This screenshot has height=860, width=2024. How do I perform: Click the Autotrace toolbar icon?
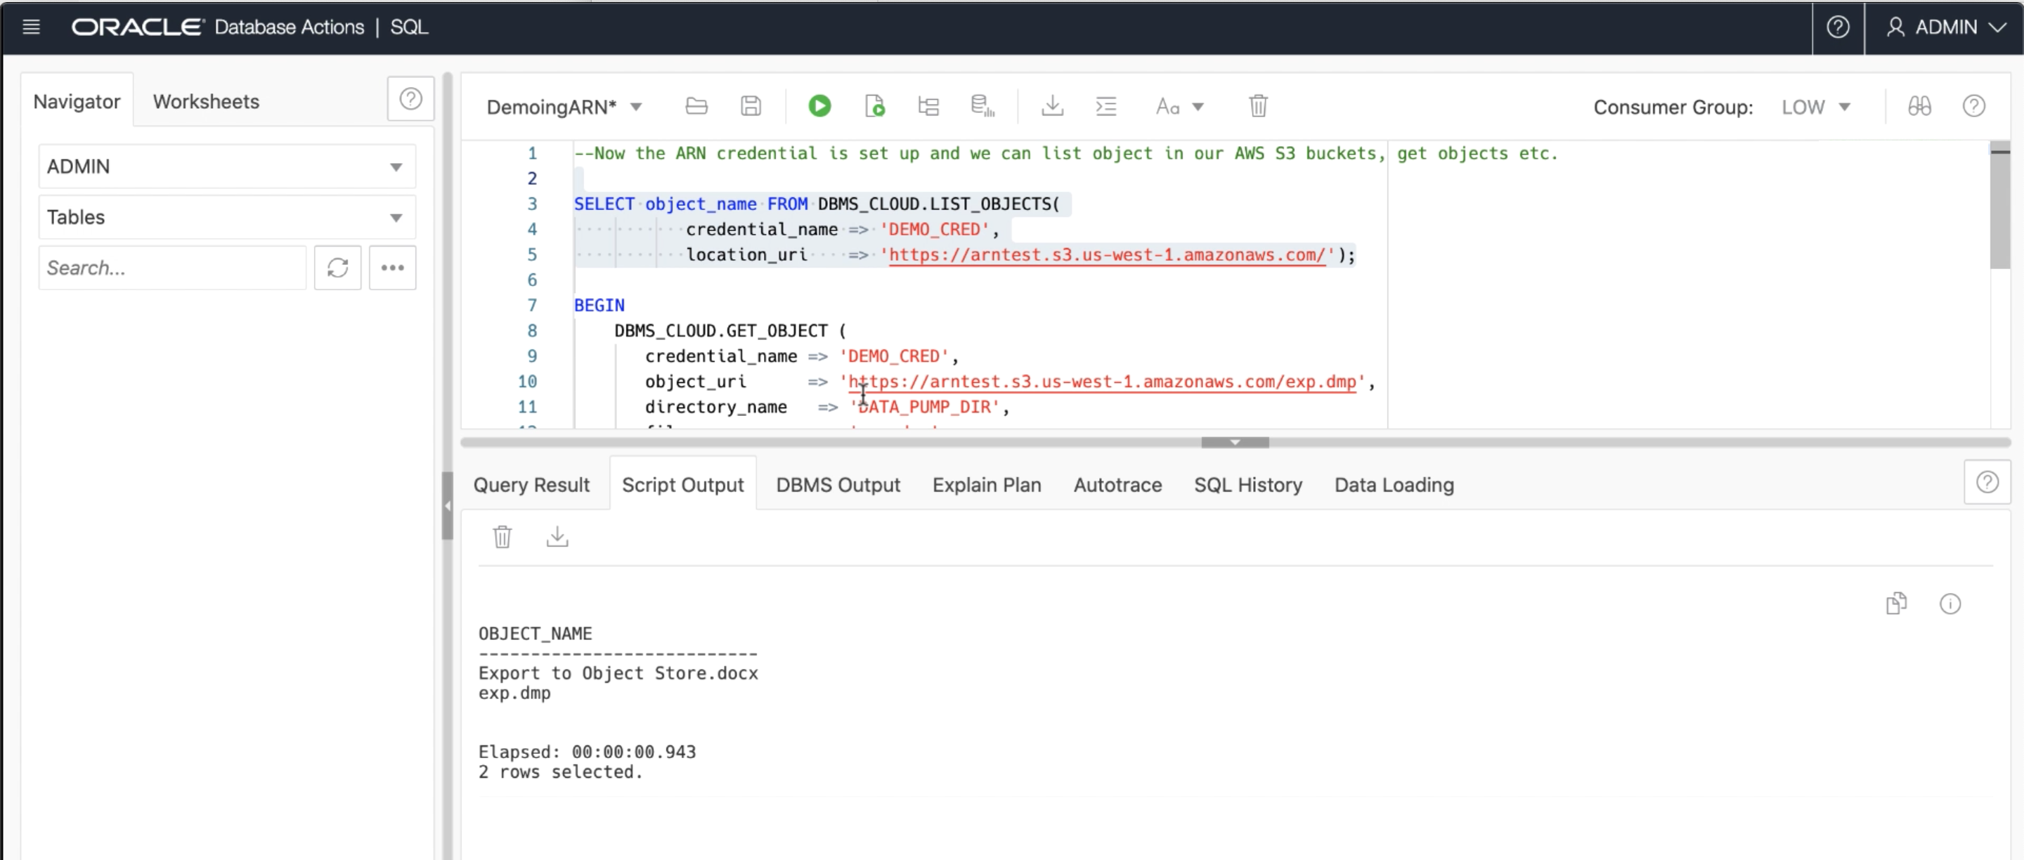pyautogui.click(x=982, y=106)
